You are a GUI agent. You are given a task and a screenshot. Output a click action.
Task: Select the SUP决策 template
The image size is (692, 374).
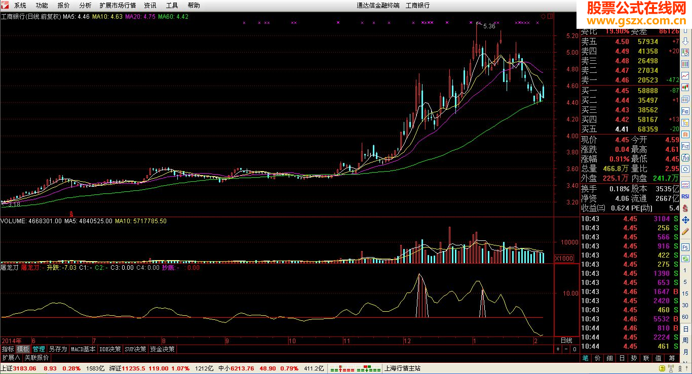[135, 349]
